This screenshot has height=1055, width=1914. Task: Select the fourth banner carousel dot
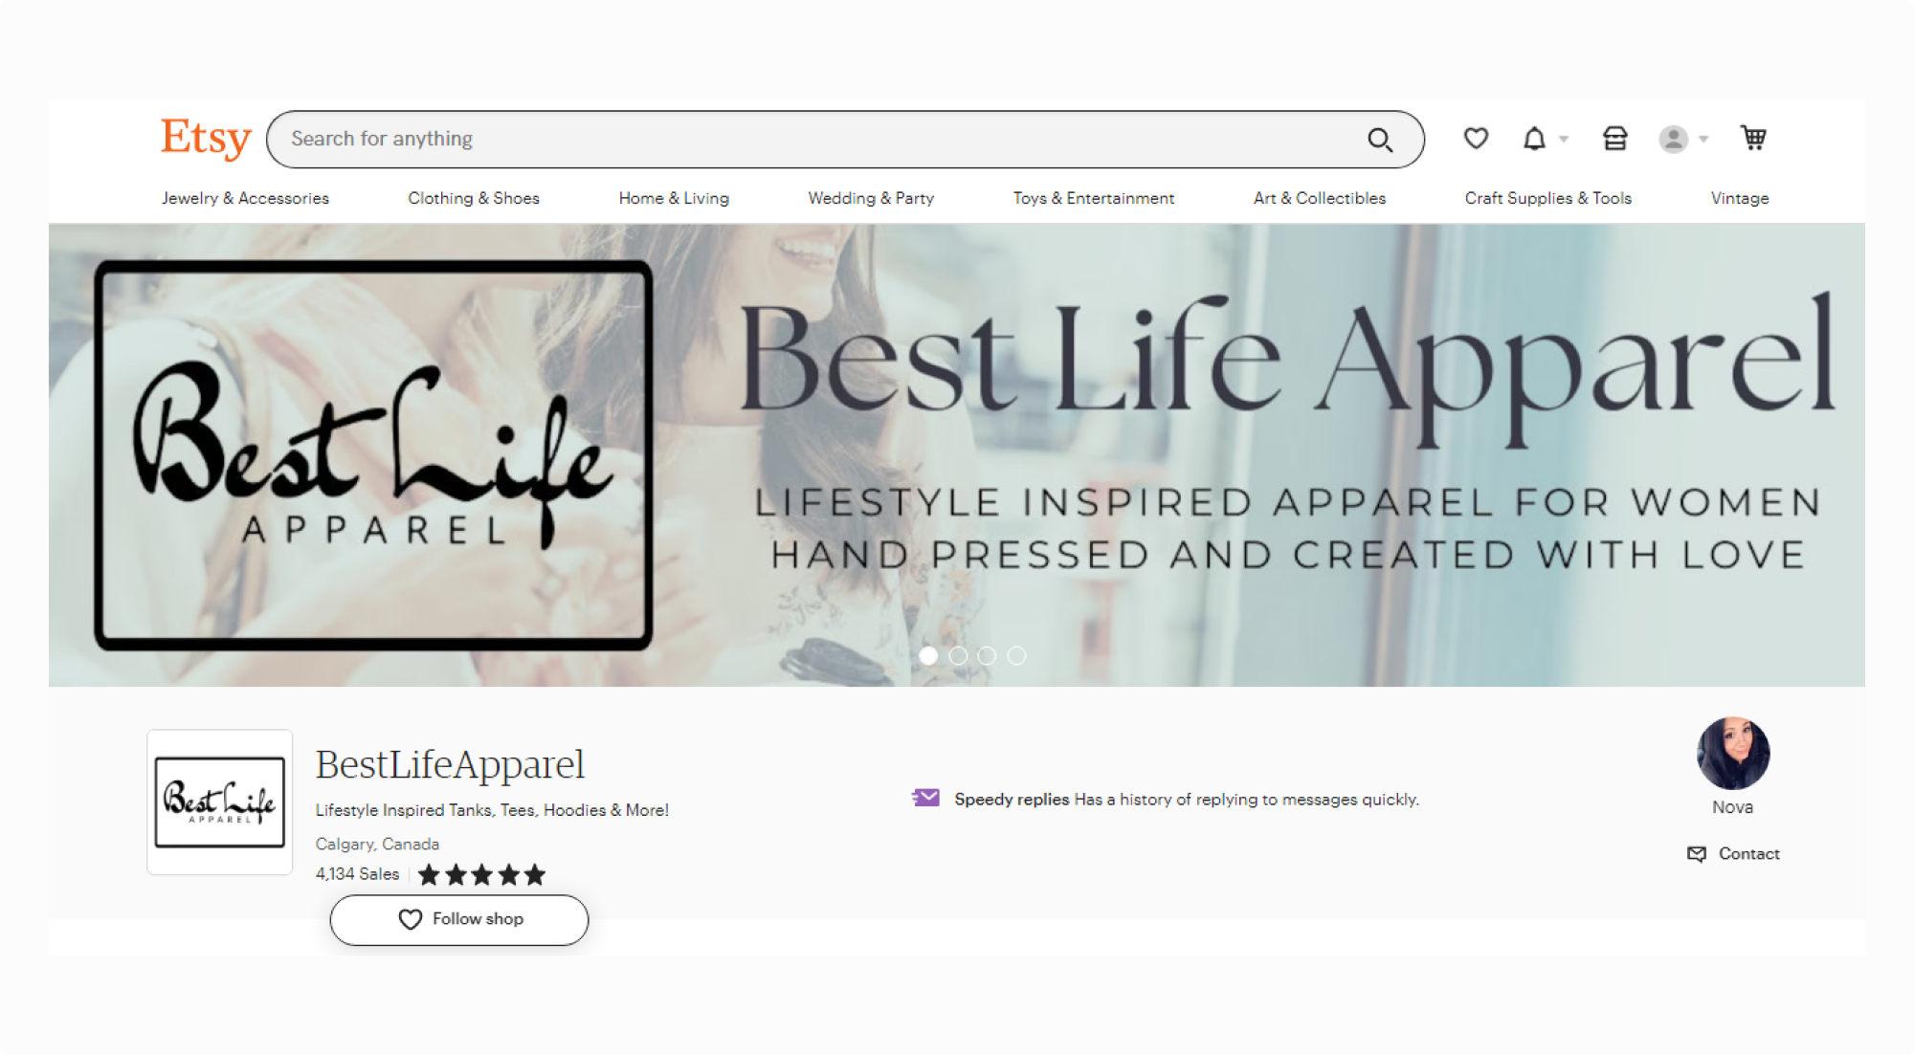[1016, 656]
